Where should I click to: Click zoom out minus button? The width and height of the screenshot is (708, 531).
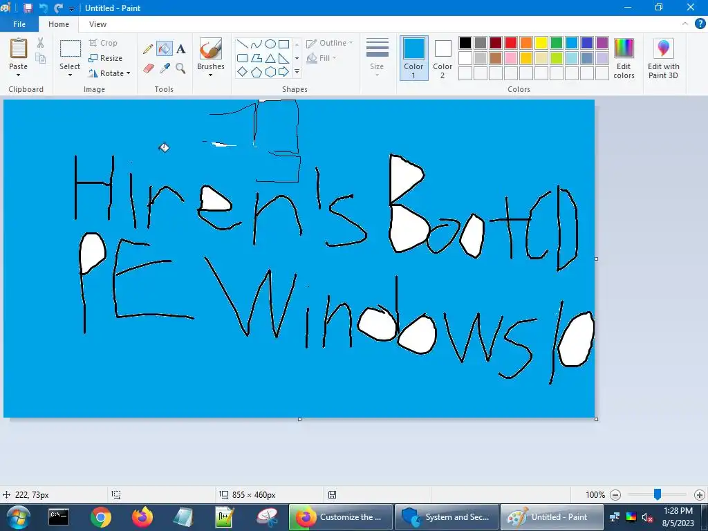(615, 495)
